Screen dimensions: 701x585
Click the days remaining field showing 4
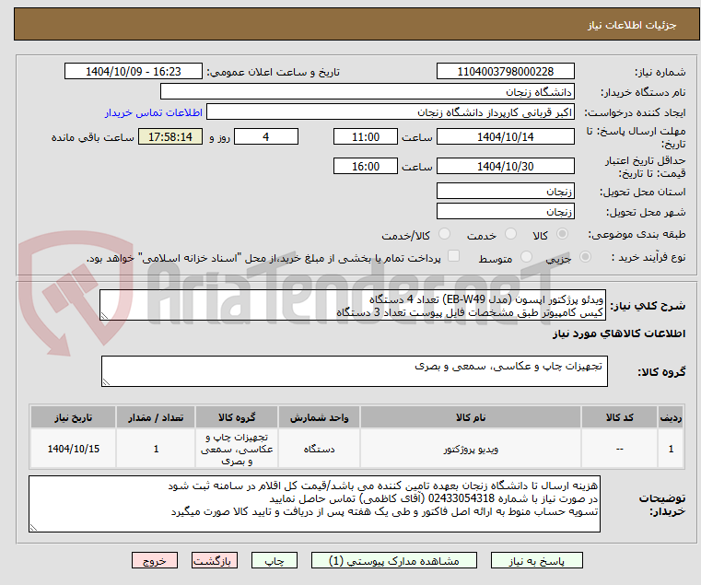pyautogui.click(x=266, y=137)
